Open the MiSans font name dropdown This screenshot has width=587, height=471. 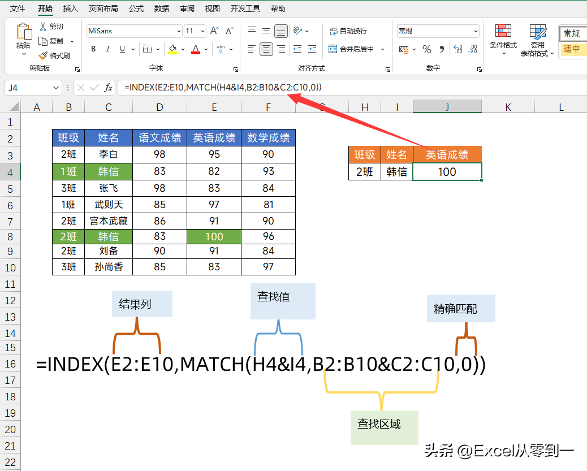(179, 31)
